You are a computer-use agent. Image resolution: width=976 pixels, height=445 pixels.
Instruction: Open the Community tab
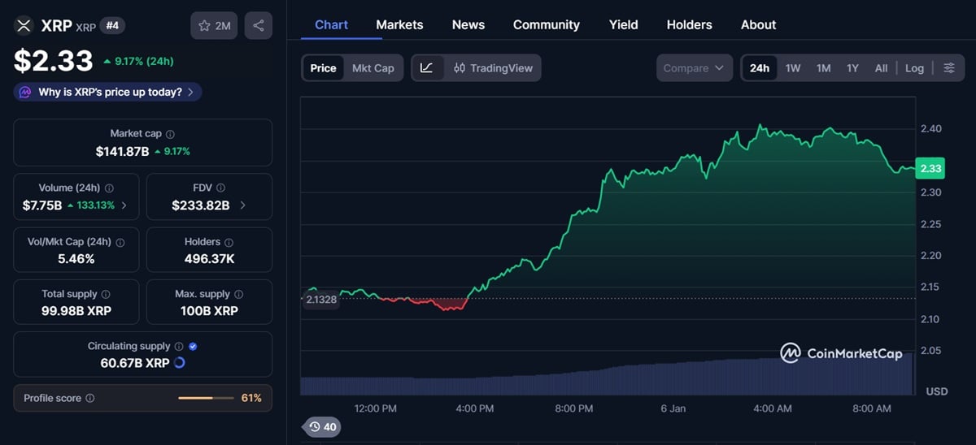[x=547, y=24]
